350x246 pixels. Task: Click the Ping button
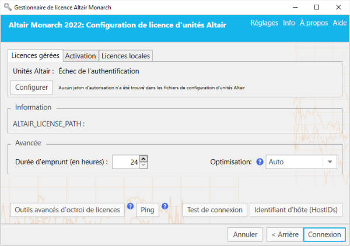click(148, 210)
